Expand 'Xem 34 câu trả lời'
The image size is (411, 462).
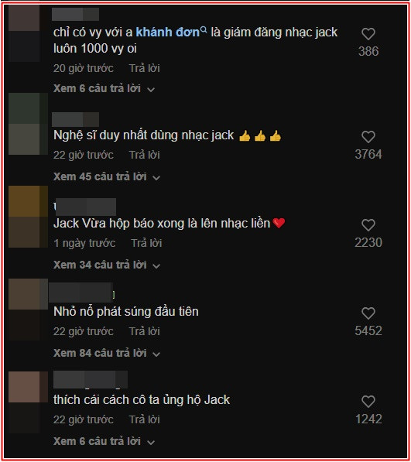point(107,265)
